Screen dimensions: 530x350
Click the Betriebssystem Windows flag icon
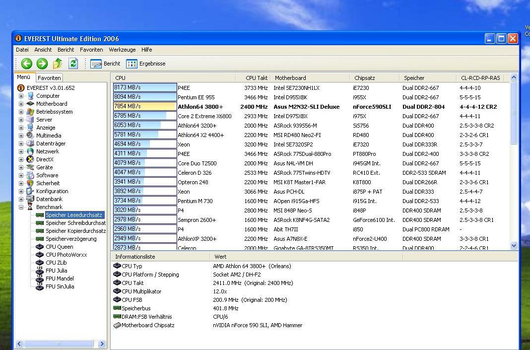[30, 112]
